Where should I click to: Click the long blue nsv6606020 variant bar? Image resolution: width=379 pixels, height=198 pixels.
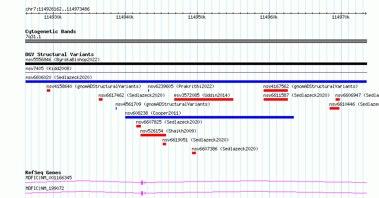[196, 82]
